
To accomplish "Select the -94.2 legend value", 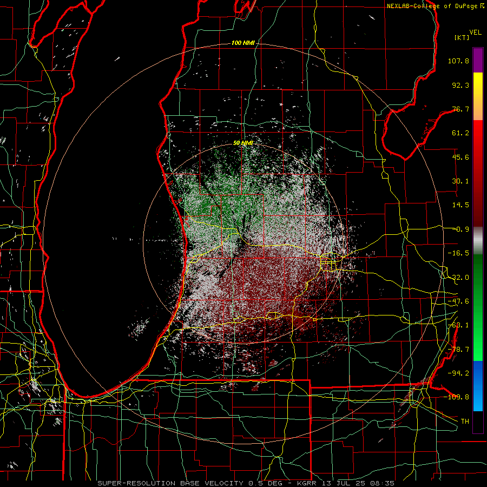I will [x=458, y=373].
